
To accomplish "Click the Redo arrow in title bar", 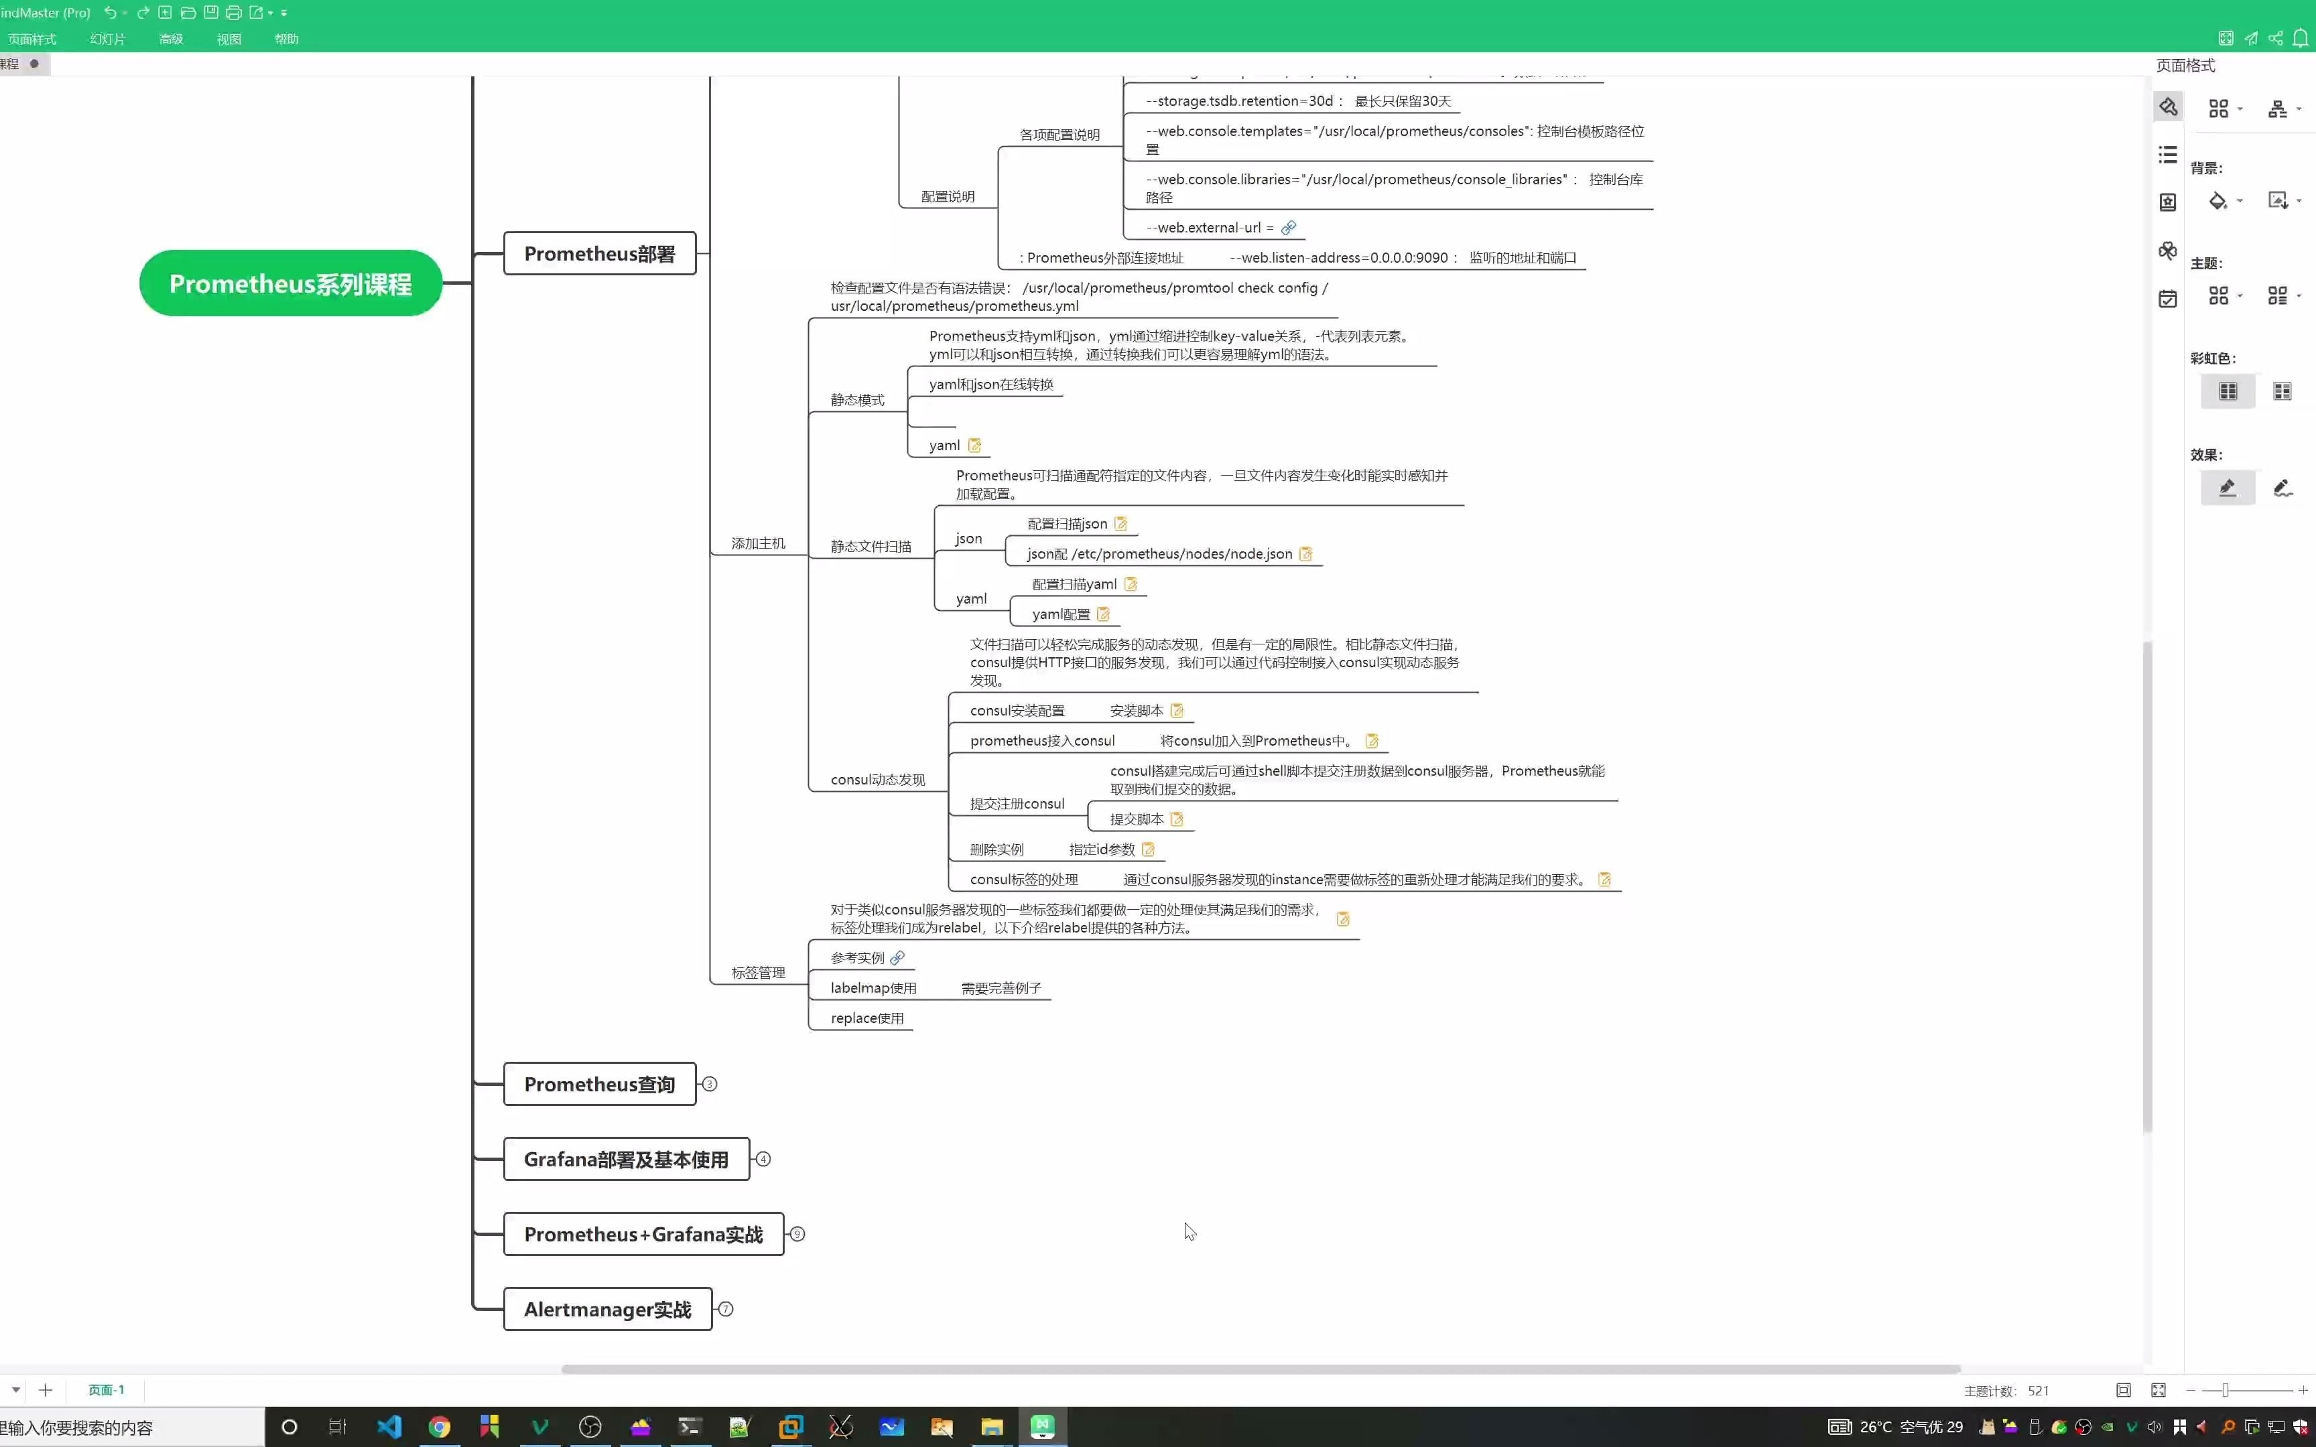I will [x=143, y=13].
